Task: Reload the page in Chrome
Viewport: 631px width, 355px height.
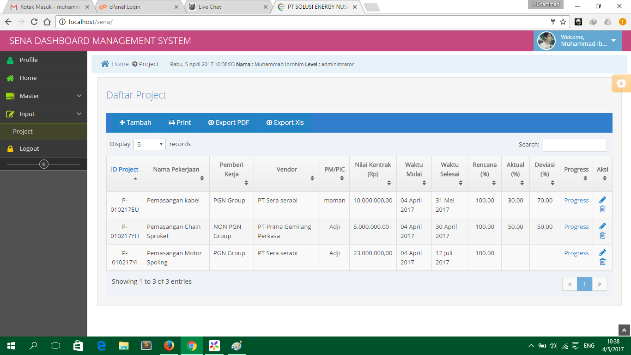Action: 34,22
